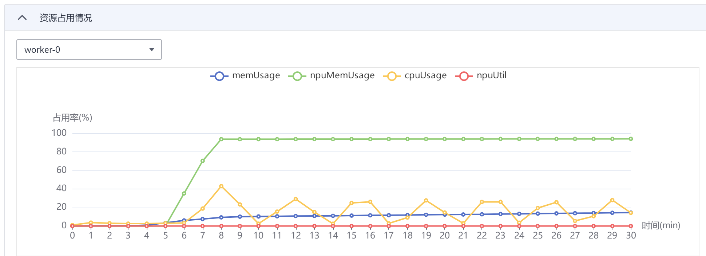The width and height of the screenshot is (706, 256).
Task: Toggle npuMemUsage series in legend
Action: pyautogui.click(x=342, y=75)
